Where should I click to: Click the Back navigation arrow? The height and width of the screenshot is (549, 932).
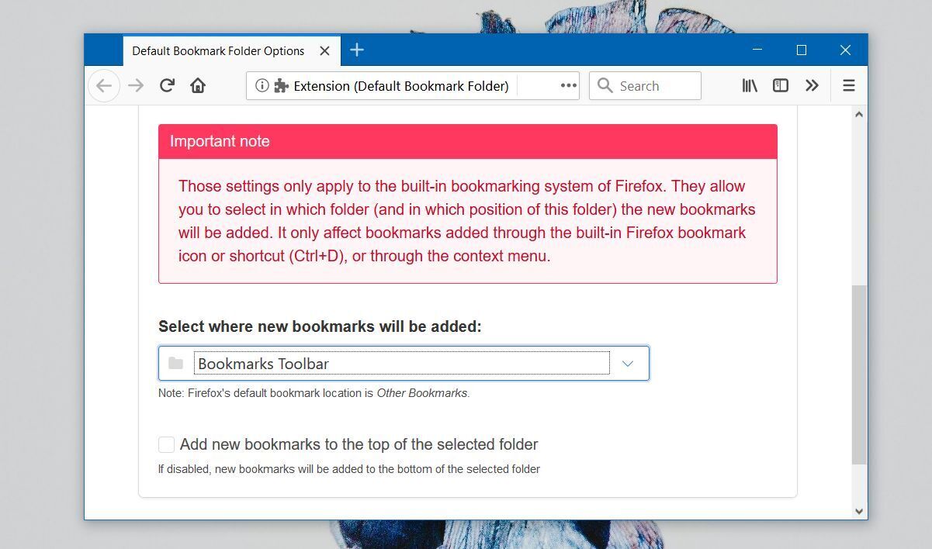(104, 86)
